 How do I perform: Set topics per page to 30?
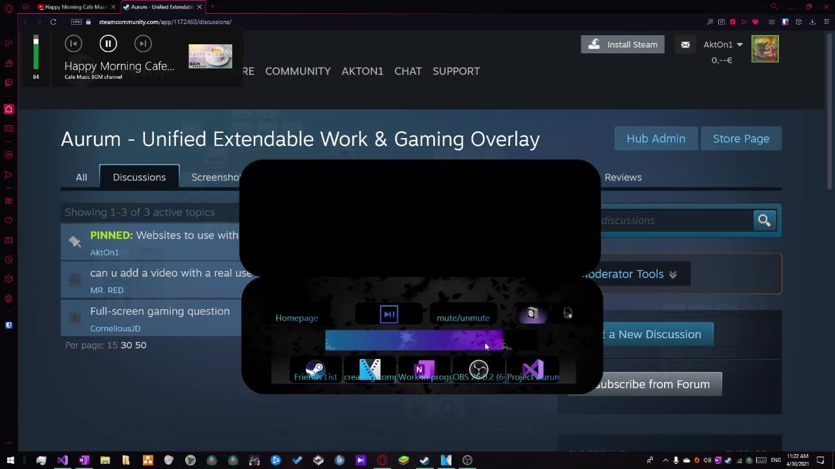[126, 345]
